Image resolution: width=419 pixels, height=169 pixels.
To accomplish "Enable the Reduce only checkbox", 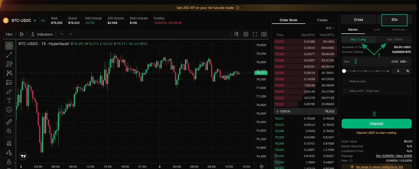I will pyautogui.click(x=346, y=81).
